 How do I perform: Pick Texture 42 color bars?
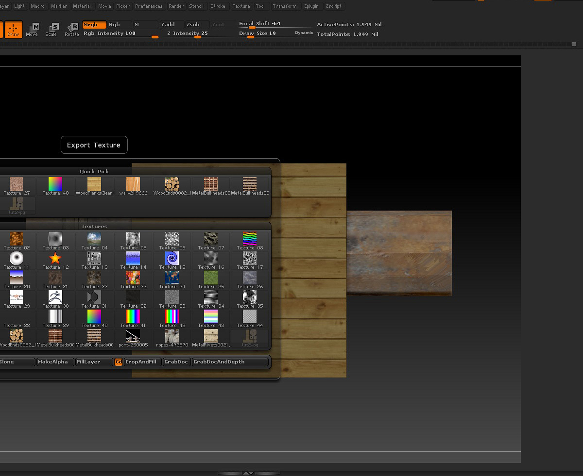pos(172,319)
